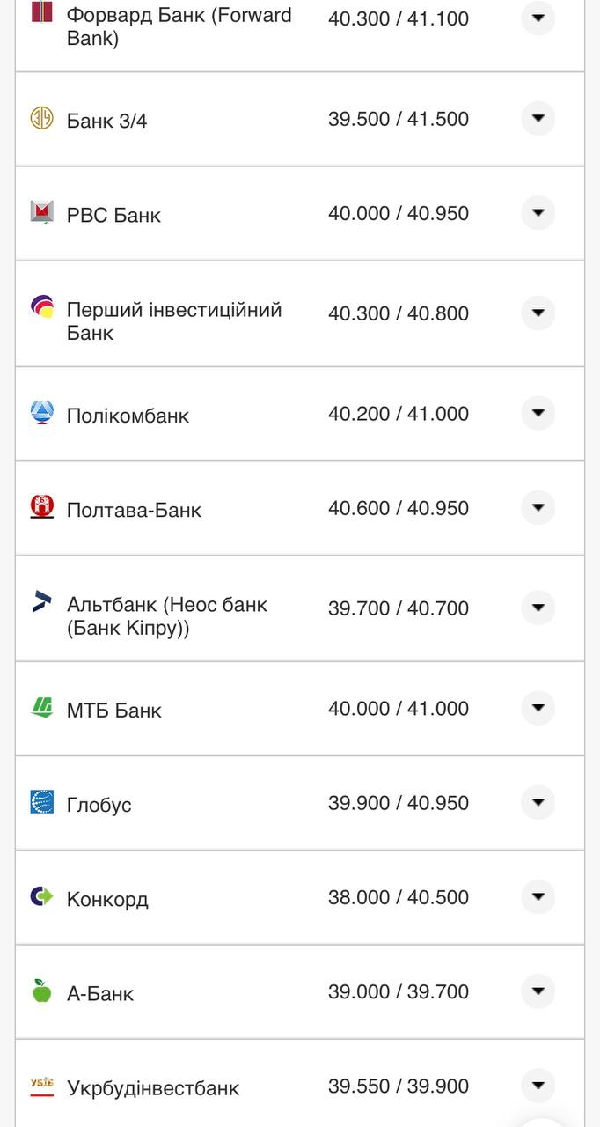Viewport: 600px width, 1127px height.
Task: Click the Банк 3/4 logo icon
Action: point(42,118)
